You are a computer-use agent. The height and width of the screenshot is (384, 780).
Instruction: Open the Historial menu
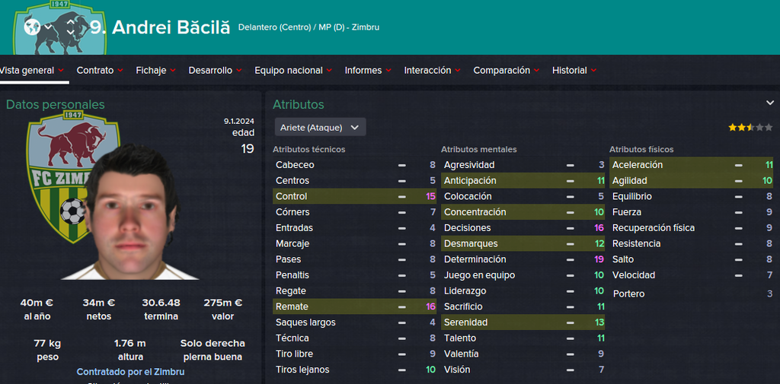tap(574, 70)
